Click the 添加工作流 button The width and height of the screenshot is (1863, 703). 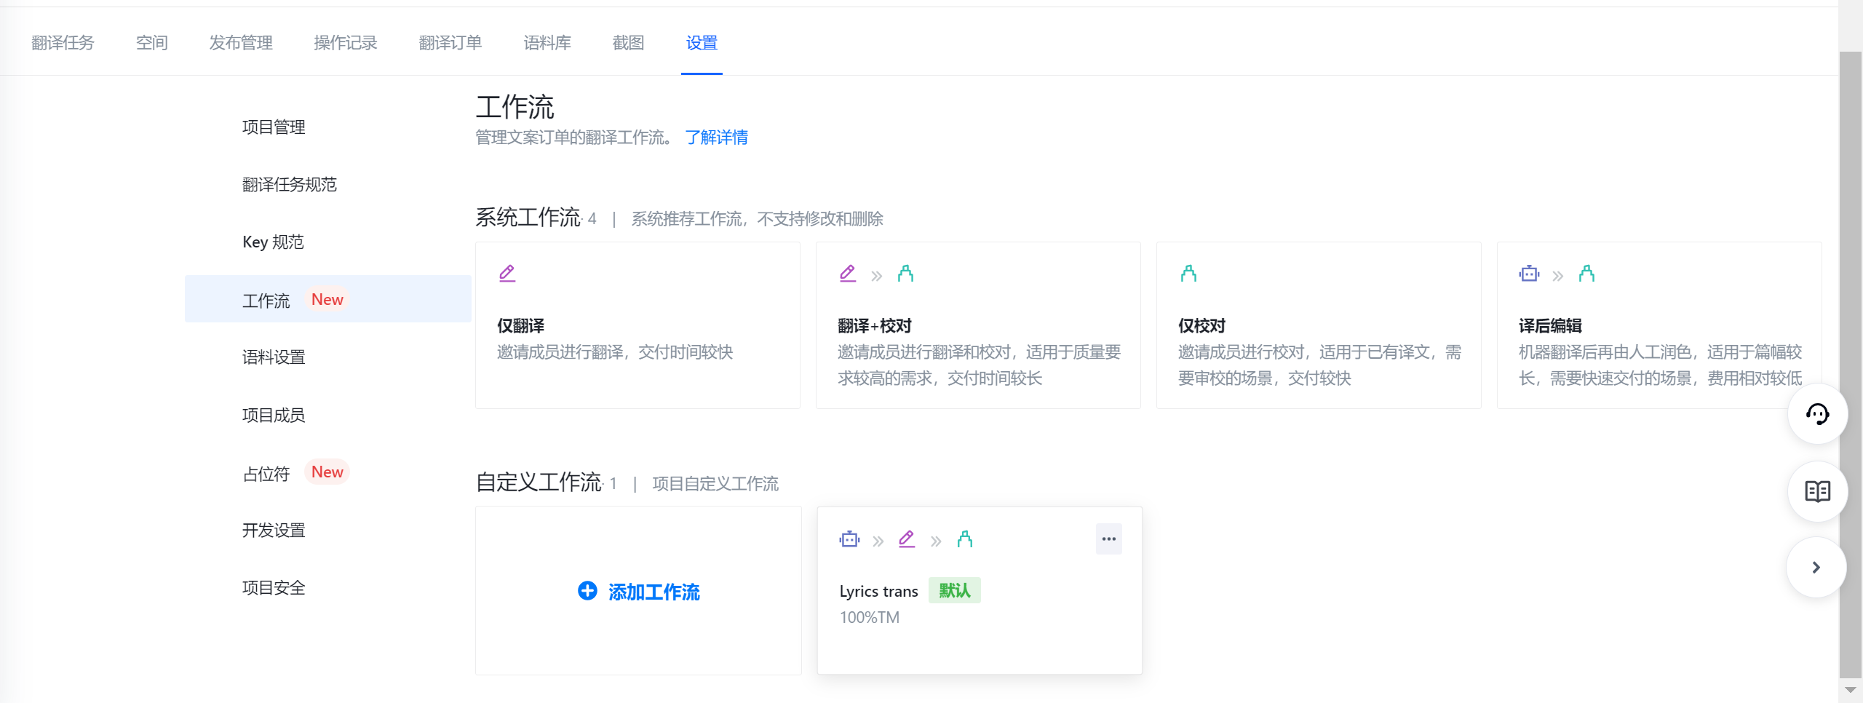(x=654, y=592)
